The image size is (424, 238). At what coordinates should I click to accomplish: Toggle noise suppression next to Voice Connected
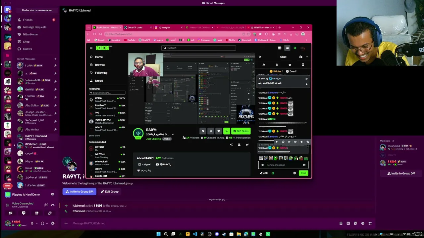(46, 205)
